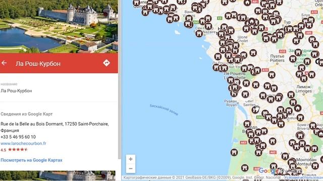
Task: Click the phone number +33 5 46 95 60 10
Action: (18, 137)
